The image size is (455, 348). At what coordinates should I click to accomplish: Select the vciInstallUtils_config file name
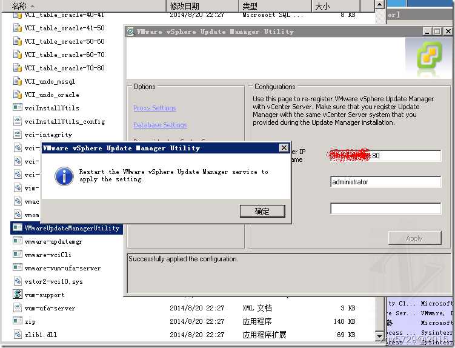[x=65, y=121]
